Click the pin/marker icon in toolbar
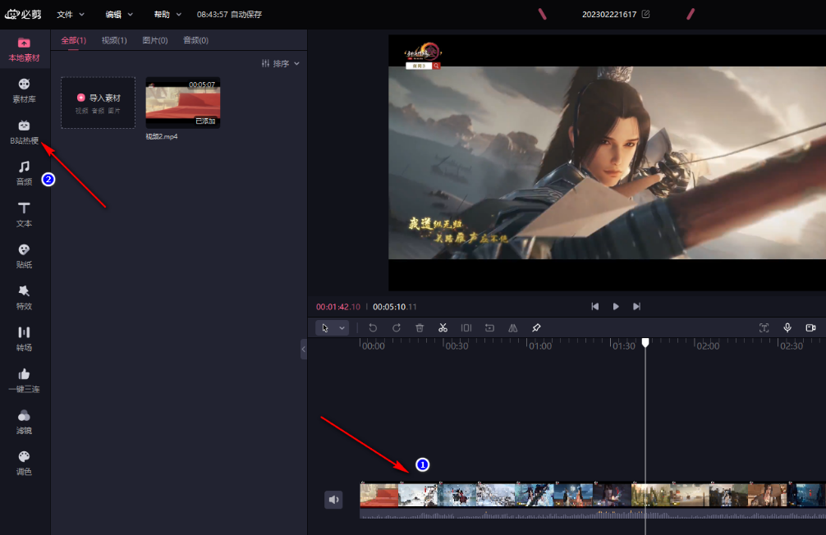The height and width of the screenshot is (535, 826). click(536, 328)
